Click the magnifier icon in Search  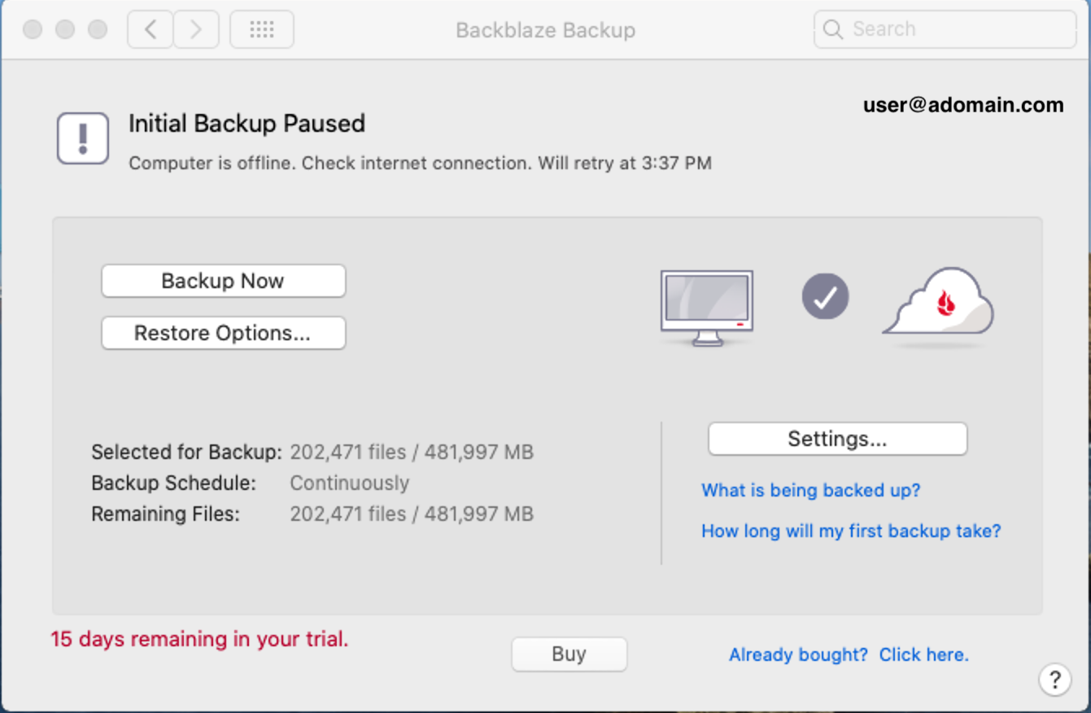pyautogui.click(x=832, y=29)
